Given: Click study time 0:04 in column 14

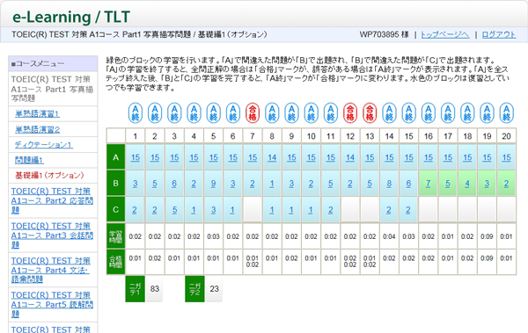Looking at the screenshot, I should (389, 236).
